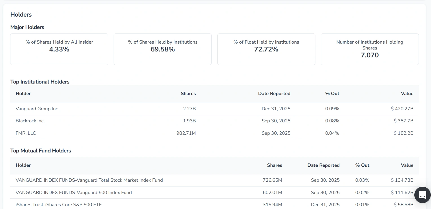Viewport: 431px width, 209px height.
Task: Open the live chat support widget
Action: [422, 195]
